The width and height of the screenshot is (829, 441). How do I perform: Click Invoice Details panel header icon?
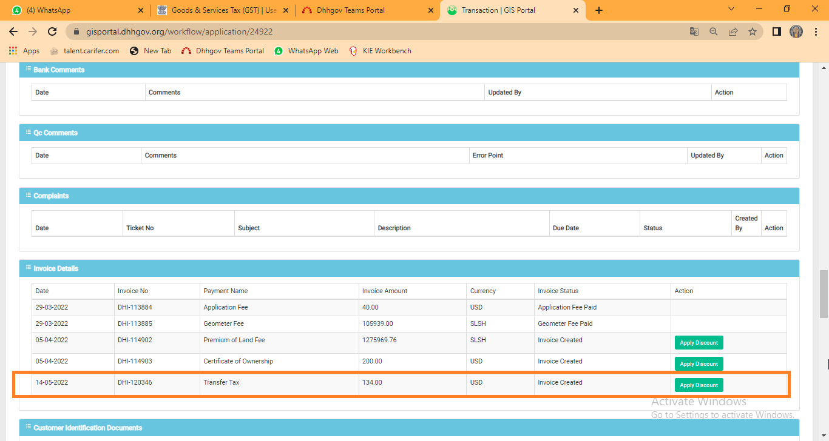click(28, 268)
